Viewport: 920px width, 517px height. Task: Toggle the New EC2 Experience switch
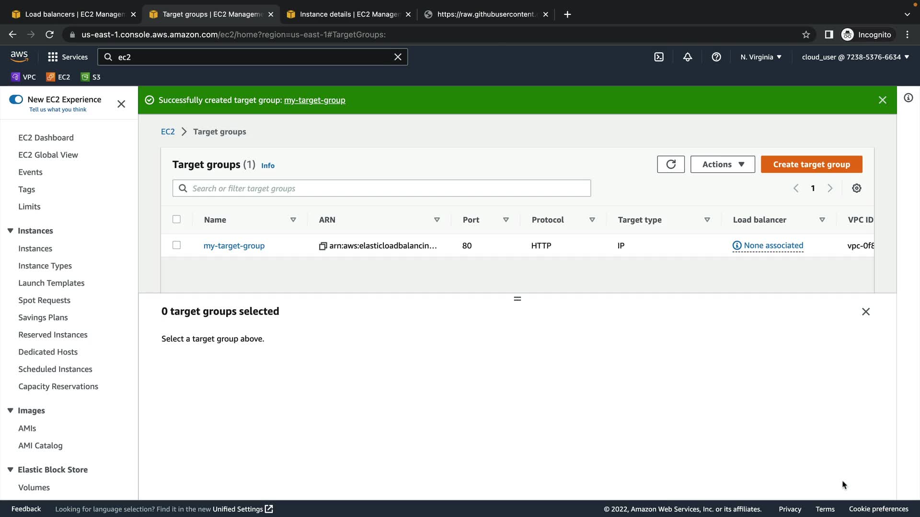[x=16, y=100]
